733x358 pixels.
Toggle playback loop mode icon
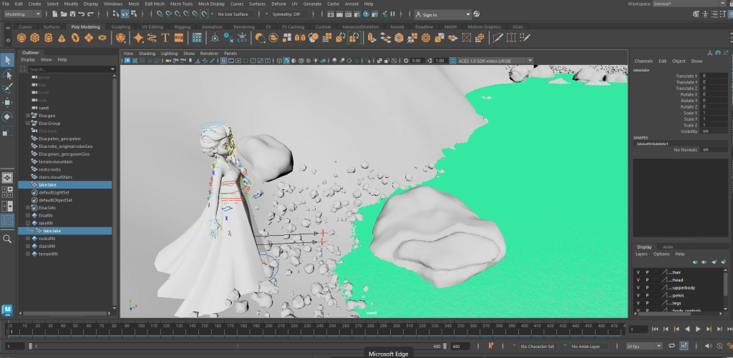click(x=671, y=346)
